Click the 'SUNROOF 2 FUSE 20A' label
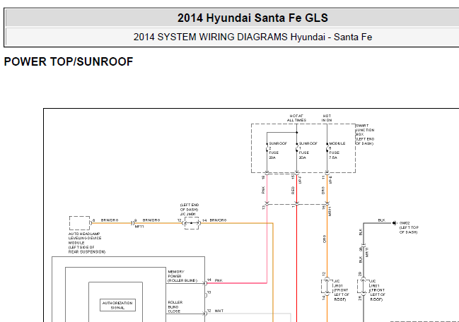This screenshot has width=459, height=322. (x=278, y=150)
